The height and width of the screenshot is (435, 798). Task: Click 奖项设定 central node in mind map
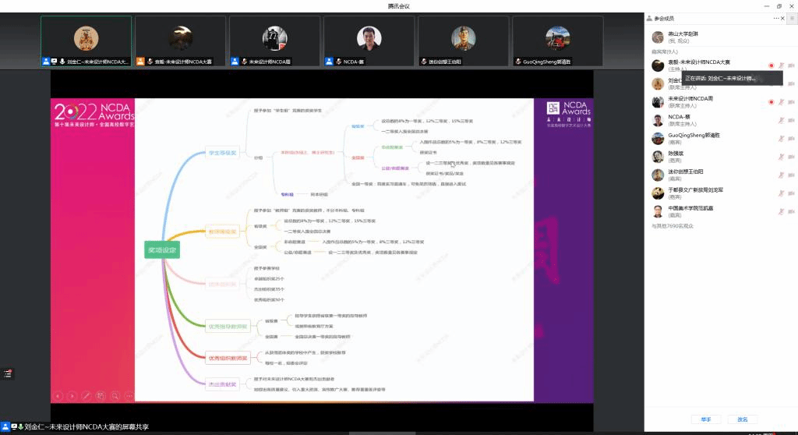[162, 250]
